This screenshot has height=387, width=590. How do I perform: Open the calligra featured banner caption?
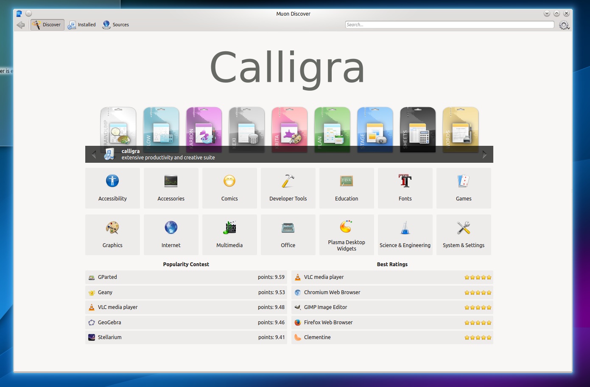pos(289,154)
